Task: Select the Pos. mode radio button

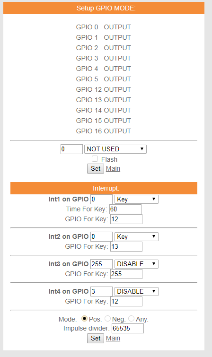Action: pos(84,319)
